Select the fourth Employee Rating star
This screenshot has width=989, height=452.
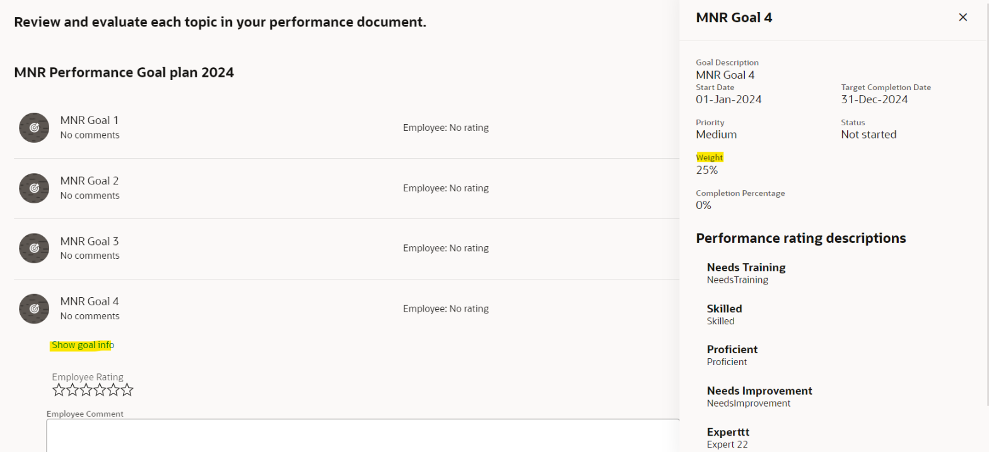(100, 390)
